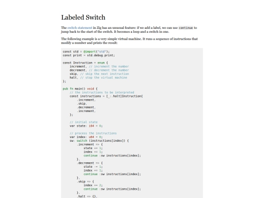Click the line 'index += 2;'
The height and width of the screenshot is (198, 264).
(x=93, y=185)
